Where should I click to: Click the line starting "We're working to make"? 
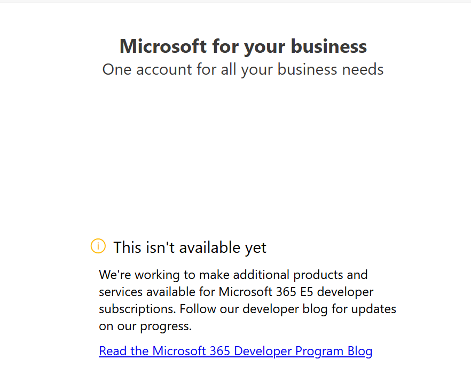coord(233,275)
